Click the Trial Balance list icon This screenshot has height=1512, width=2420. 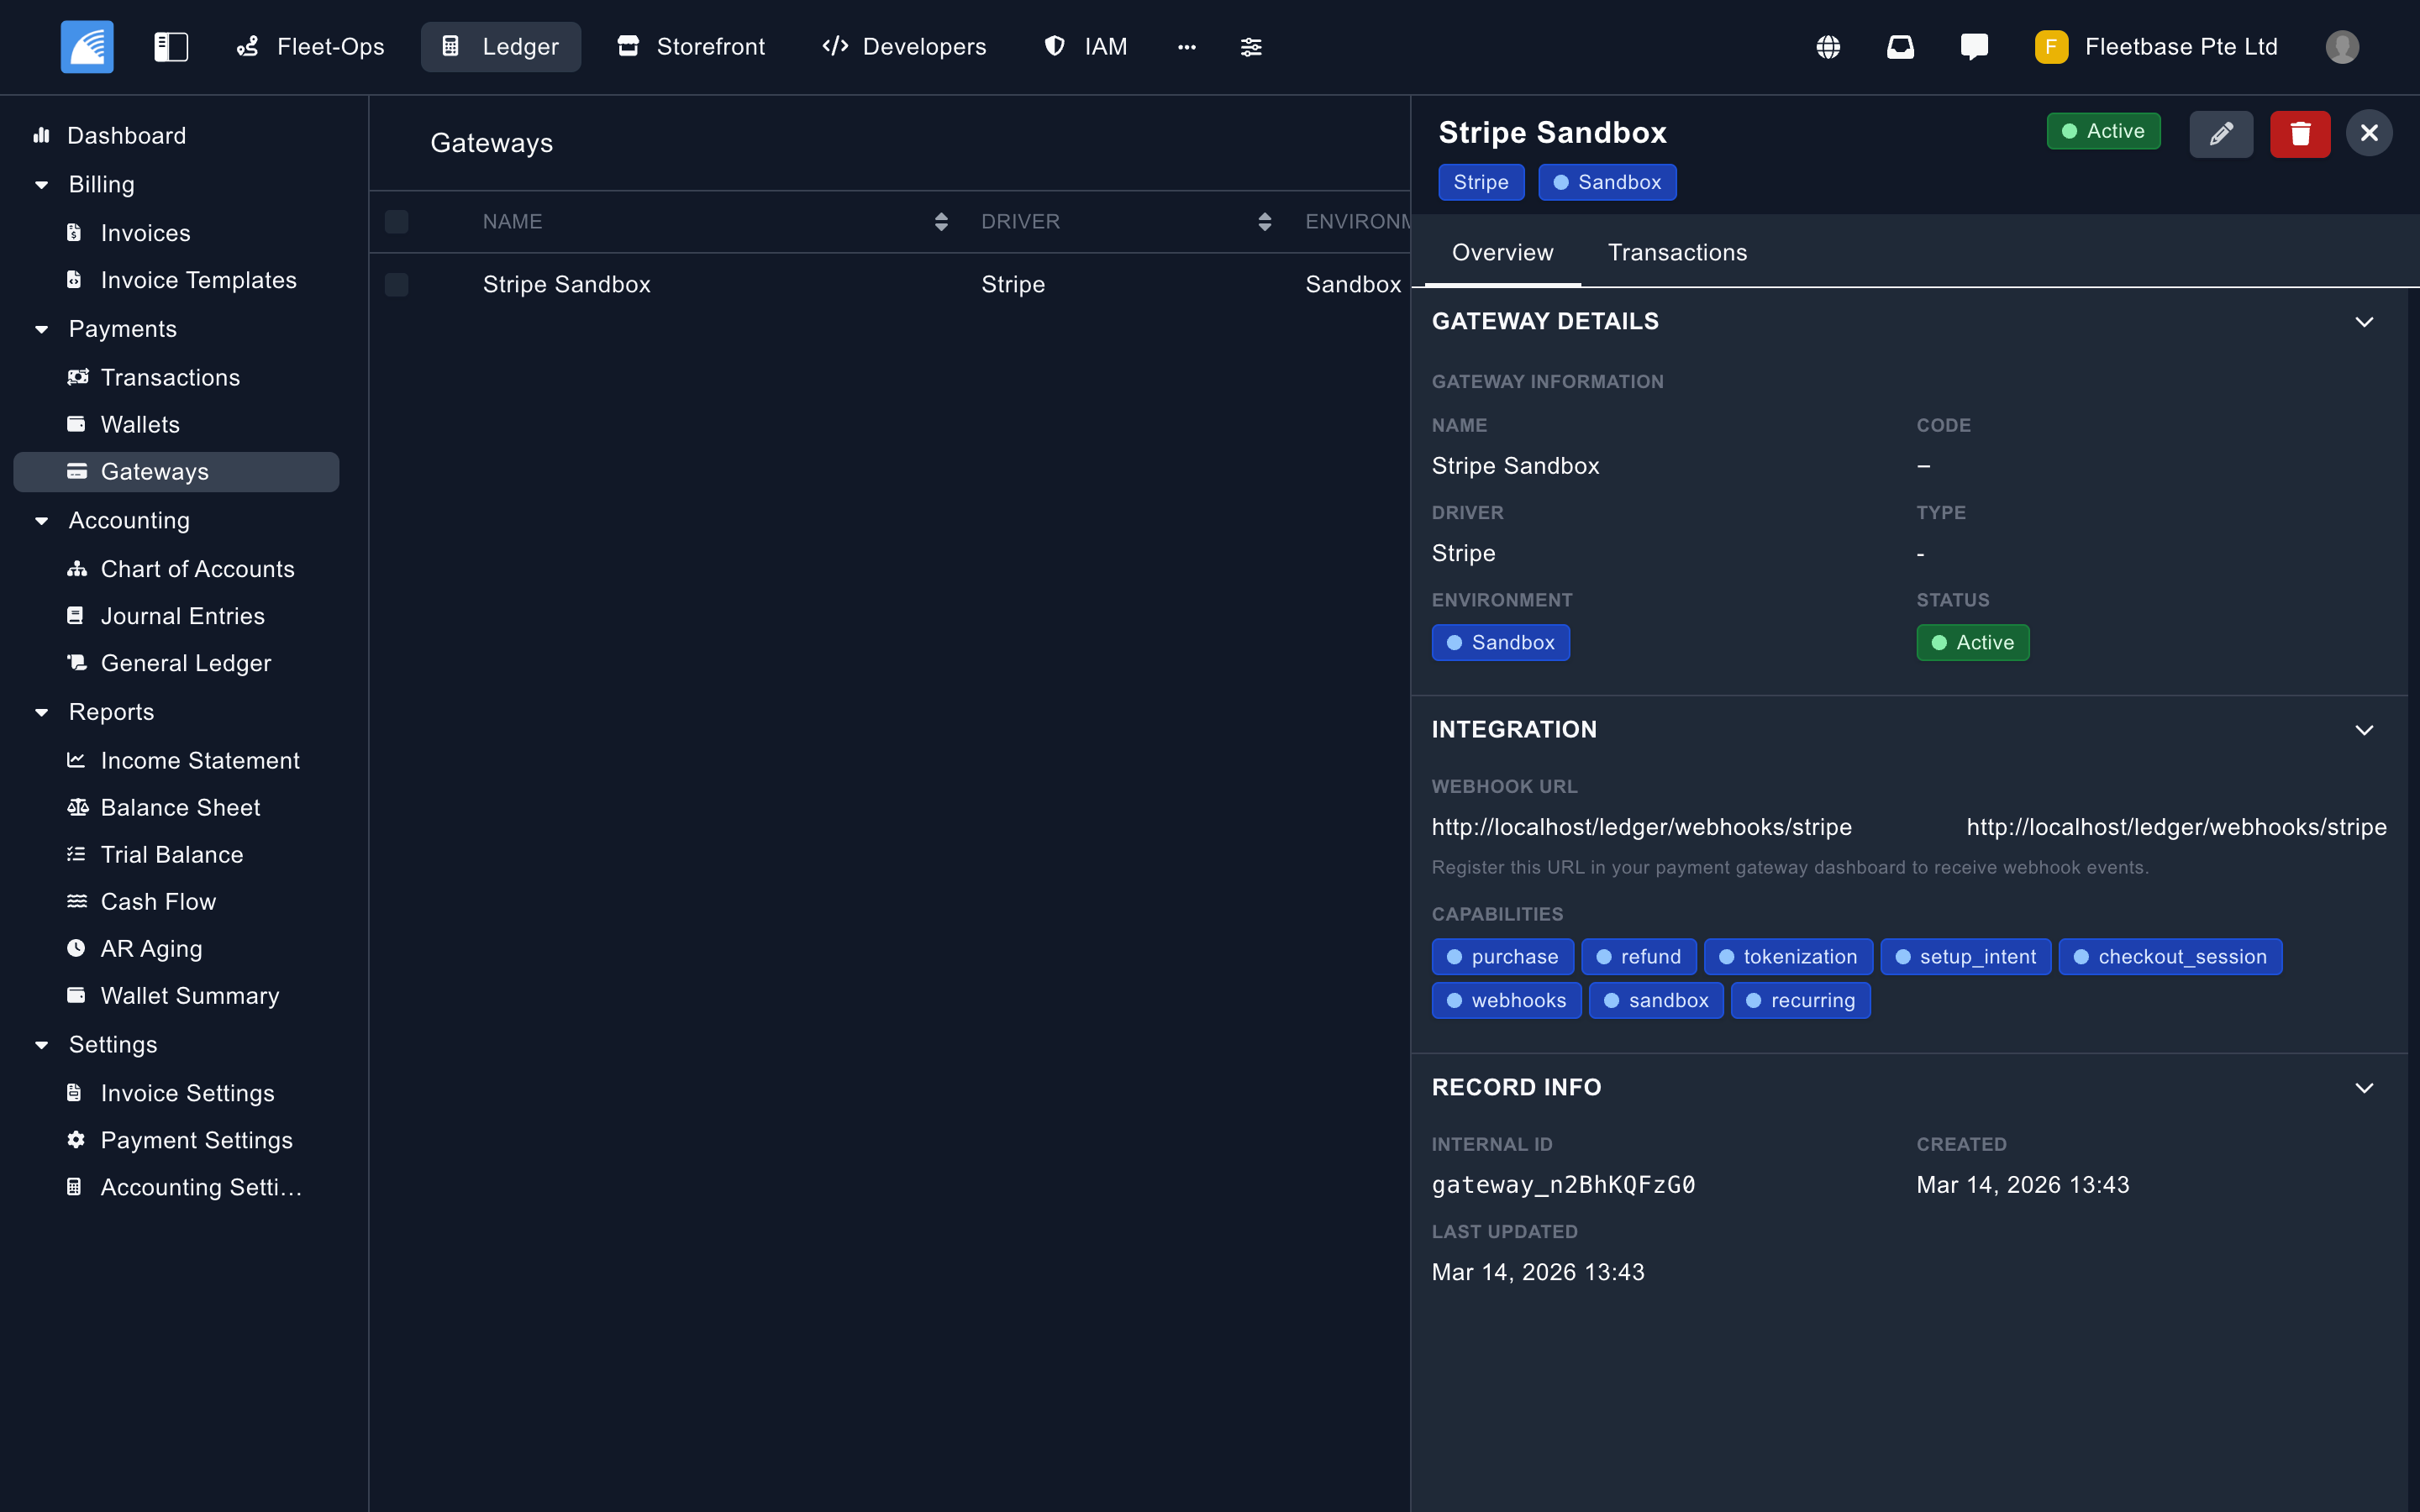[76, 854]
